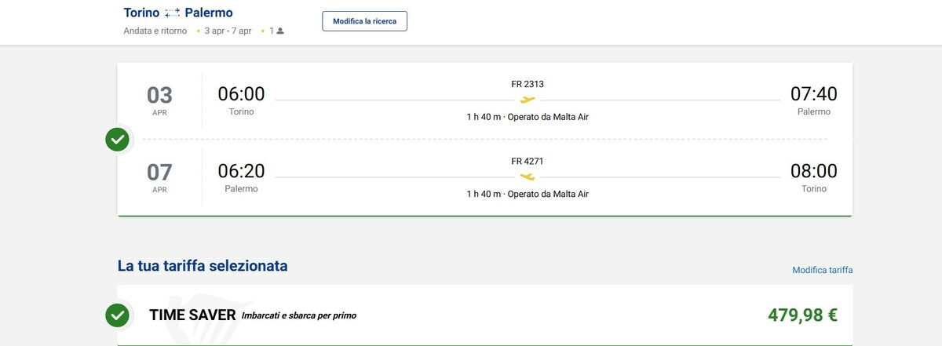The image size is (942, 346).
Task: Click the green checkmark beside TIME SAVER
Action: click(118, 315)
